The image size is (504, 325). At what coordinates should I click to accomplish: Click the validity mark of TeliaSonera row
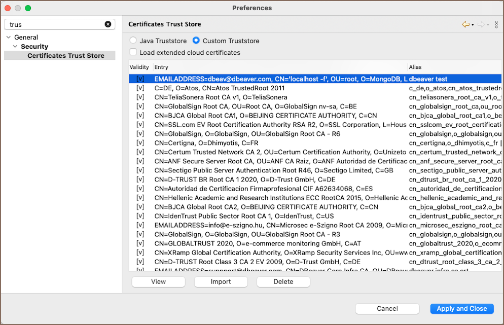(140, 97)
